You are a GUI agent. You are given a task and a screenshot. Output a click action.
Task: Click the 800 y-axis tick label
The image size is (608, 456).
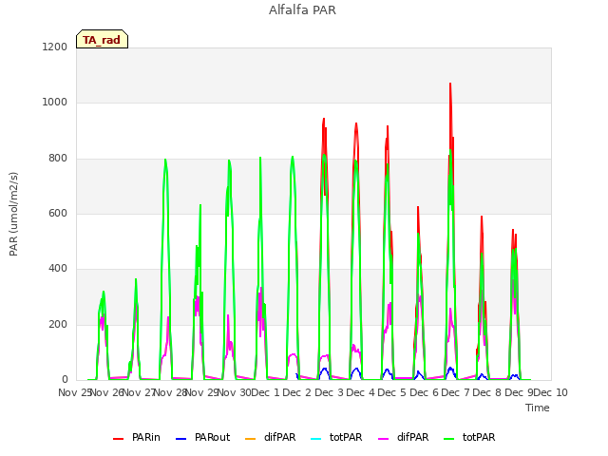coord(58,159)
